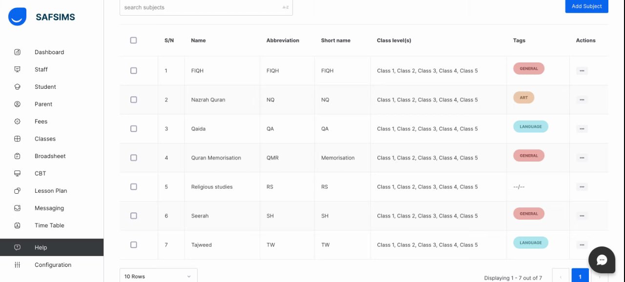The height and width of the screenshot is (282, 625).
Task: Open the live chat bubble widget
Action: [602, 260]
